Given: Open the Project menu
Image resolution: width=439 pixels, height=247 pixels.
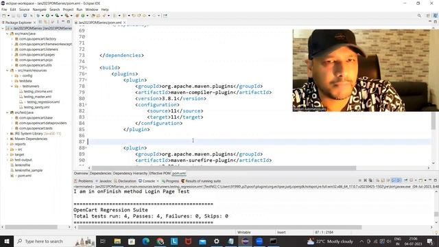Looking at the screenshot, I should tap(68, 10).
